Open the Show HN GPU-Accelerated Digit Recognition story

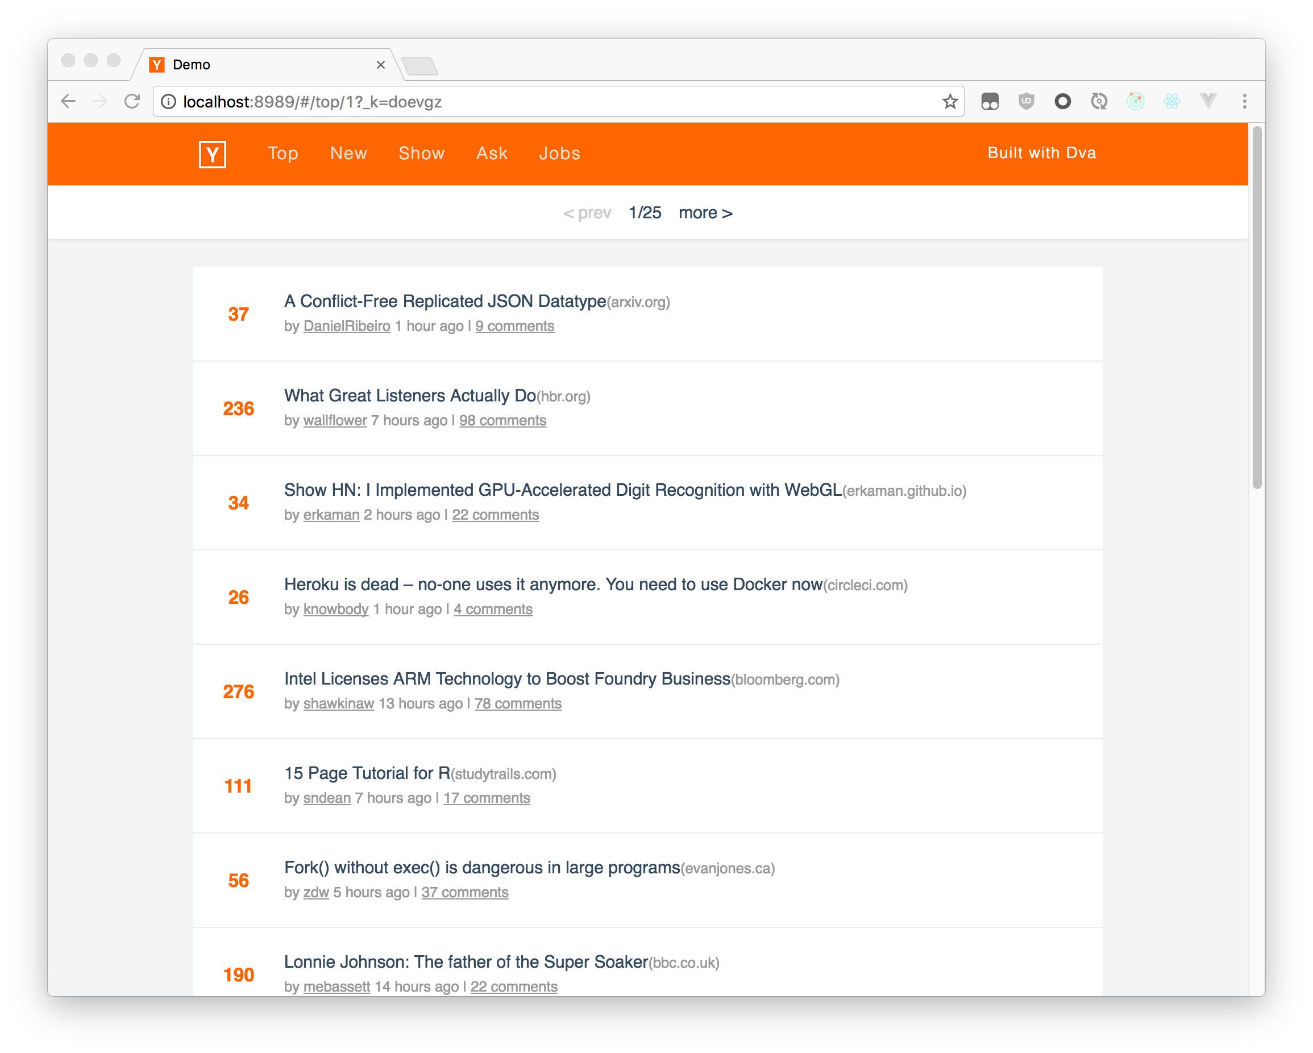(x=563, y=490)
